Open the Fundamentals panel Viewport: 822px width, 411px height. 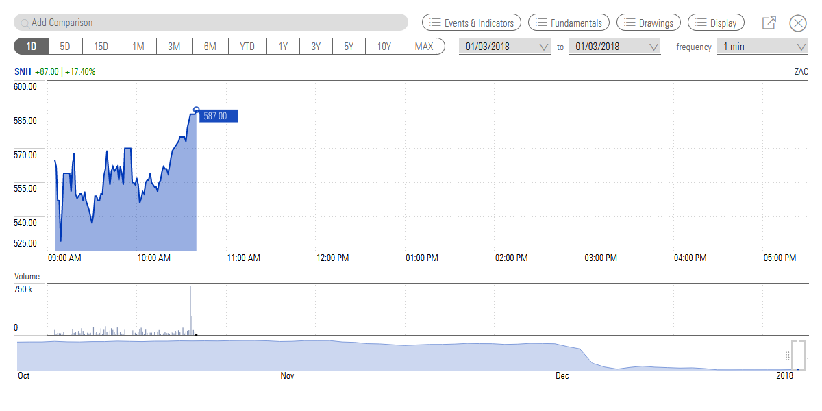click(569, 22)
